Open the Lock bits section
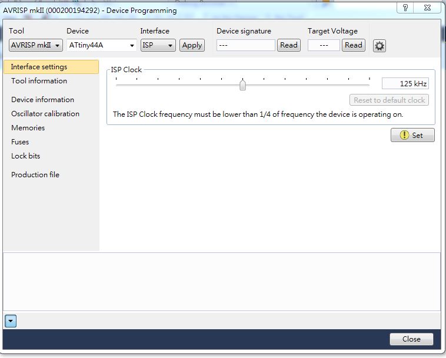This screenshot has width=446, height=358. [x=26, y=156]
